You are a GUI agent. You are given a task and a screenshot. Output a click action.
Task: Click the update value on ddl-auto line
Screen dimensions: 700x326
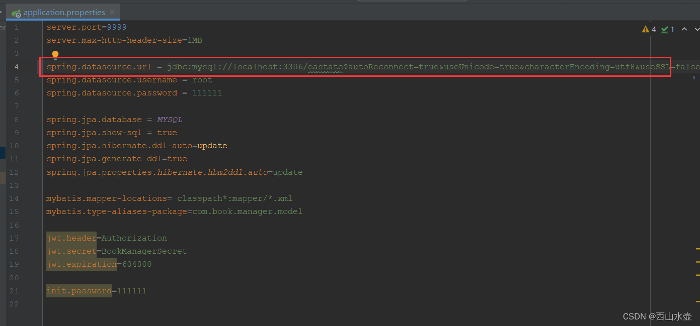point(212,145)
